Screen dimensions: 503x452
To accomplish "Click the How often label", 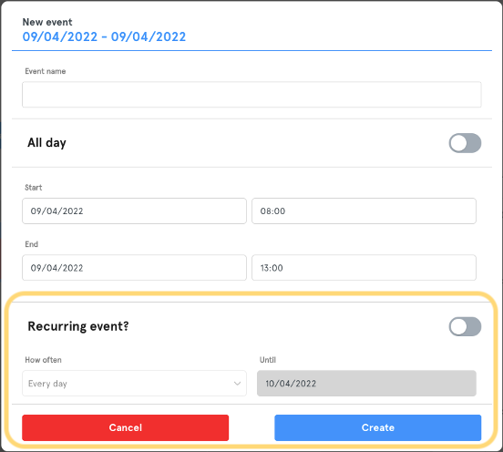I will point(44,360).
